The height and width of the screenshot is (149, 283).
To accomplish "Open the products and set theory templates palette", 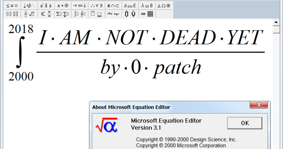I will (130, 14).
